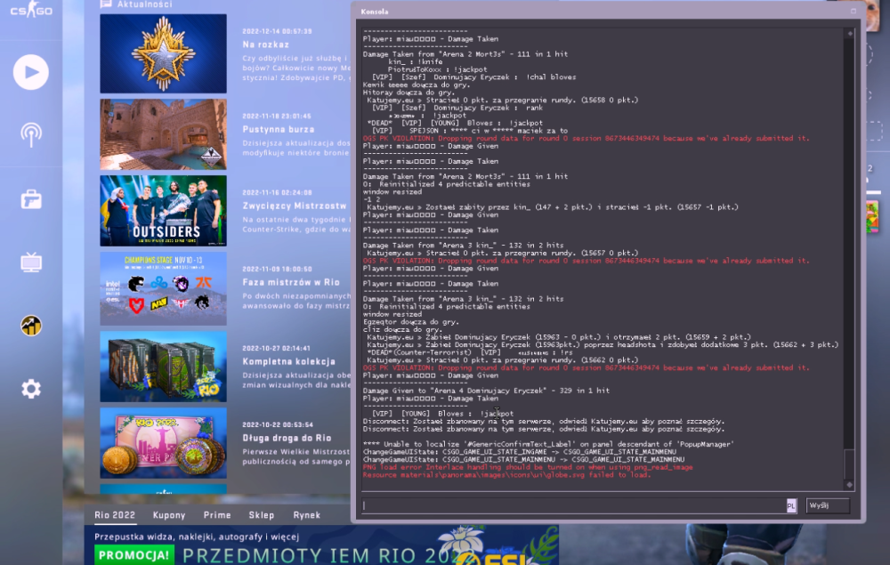This screenshot has height=565, width=890.
Task: Click the Aktualności news icon at top
Action: point(106,4)
